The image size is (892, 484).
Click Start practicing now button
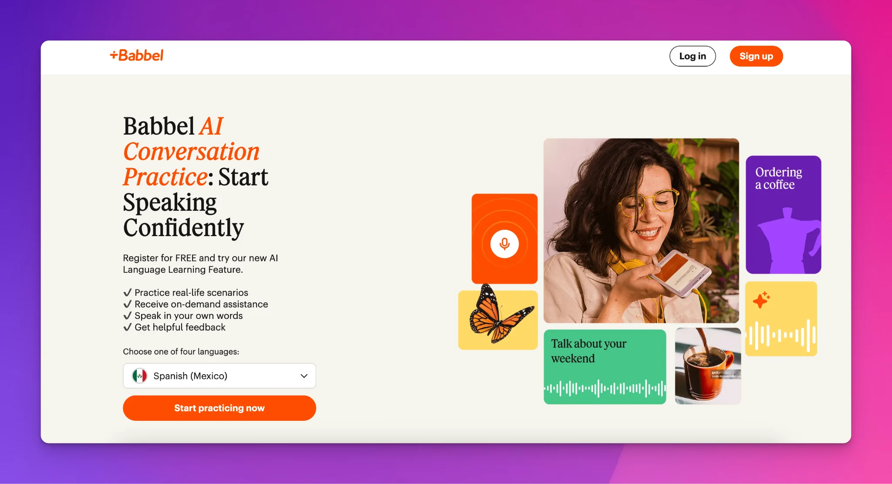[220, 408]
